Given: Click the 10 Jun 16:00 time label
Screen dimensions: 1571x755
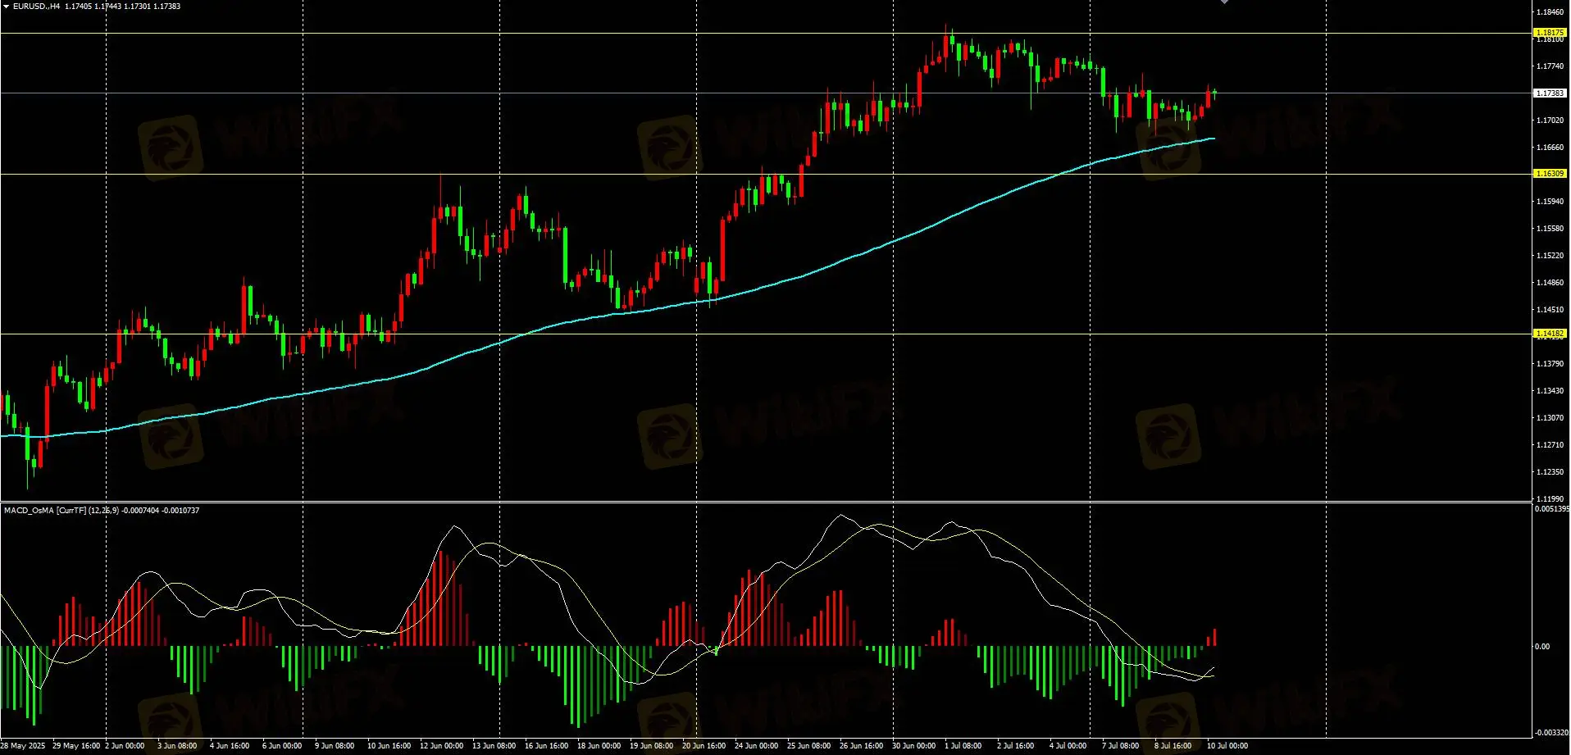Looking at the screenshot, I should click(389, 746).
